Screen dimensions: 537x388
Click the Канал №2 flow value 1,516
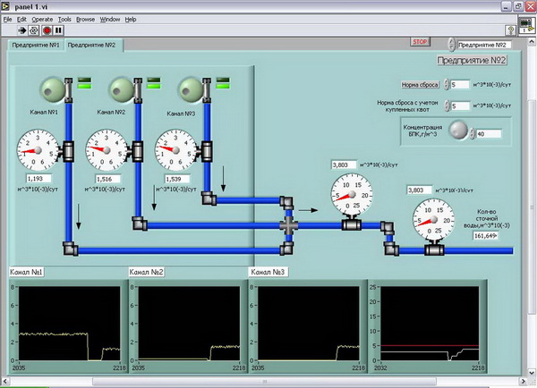[x=108, y=179]
